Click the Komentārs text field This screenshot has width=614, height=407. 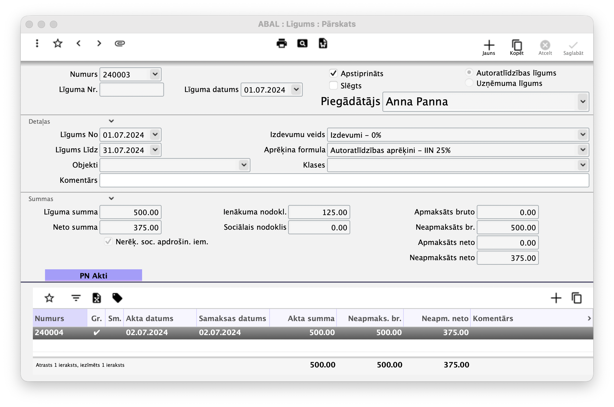(344, 180)
